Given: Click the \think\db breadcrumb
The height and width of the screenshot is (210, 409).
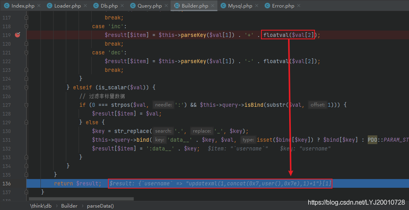Looking at the screenshot, I should click(41, 206).
